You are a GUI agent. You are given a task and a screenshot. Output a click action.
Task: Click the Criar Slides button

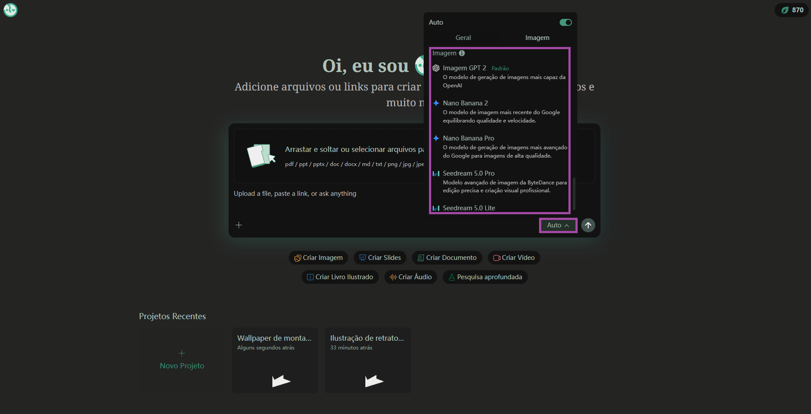pyautogui.click(x=380, y=258)
